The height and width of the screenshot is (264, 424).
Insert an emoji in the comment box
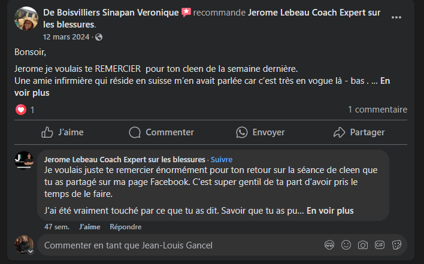[x=346, y=245]
